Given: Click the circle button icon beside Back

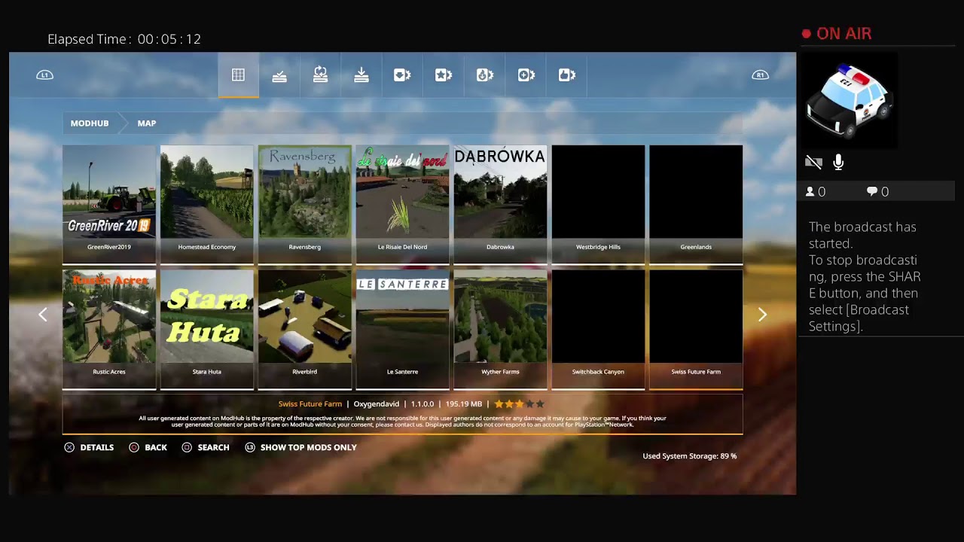Looking at the screenshot, I should [134, 447].
